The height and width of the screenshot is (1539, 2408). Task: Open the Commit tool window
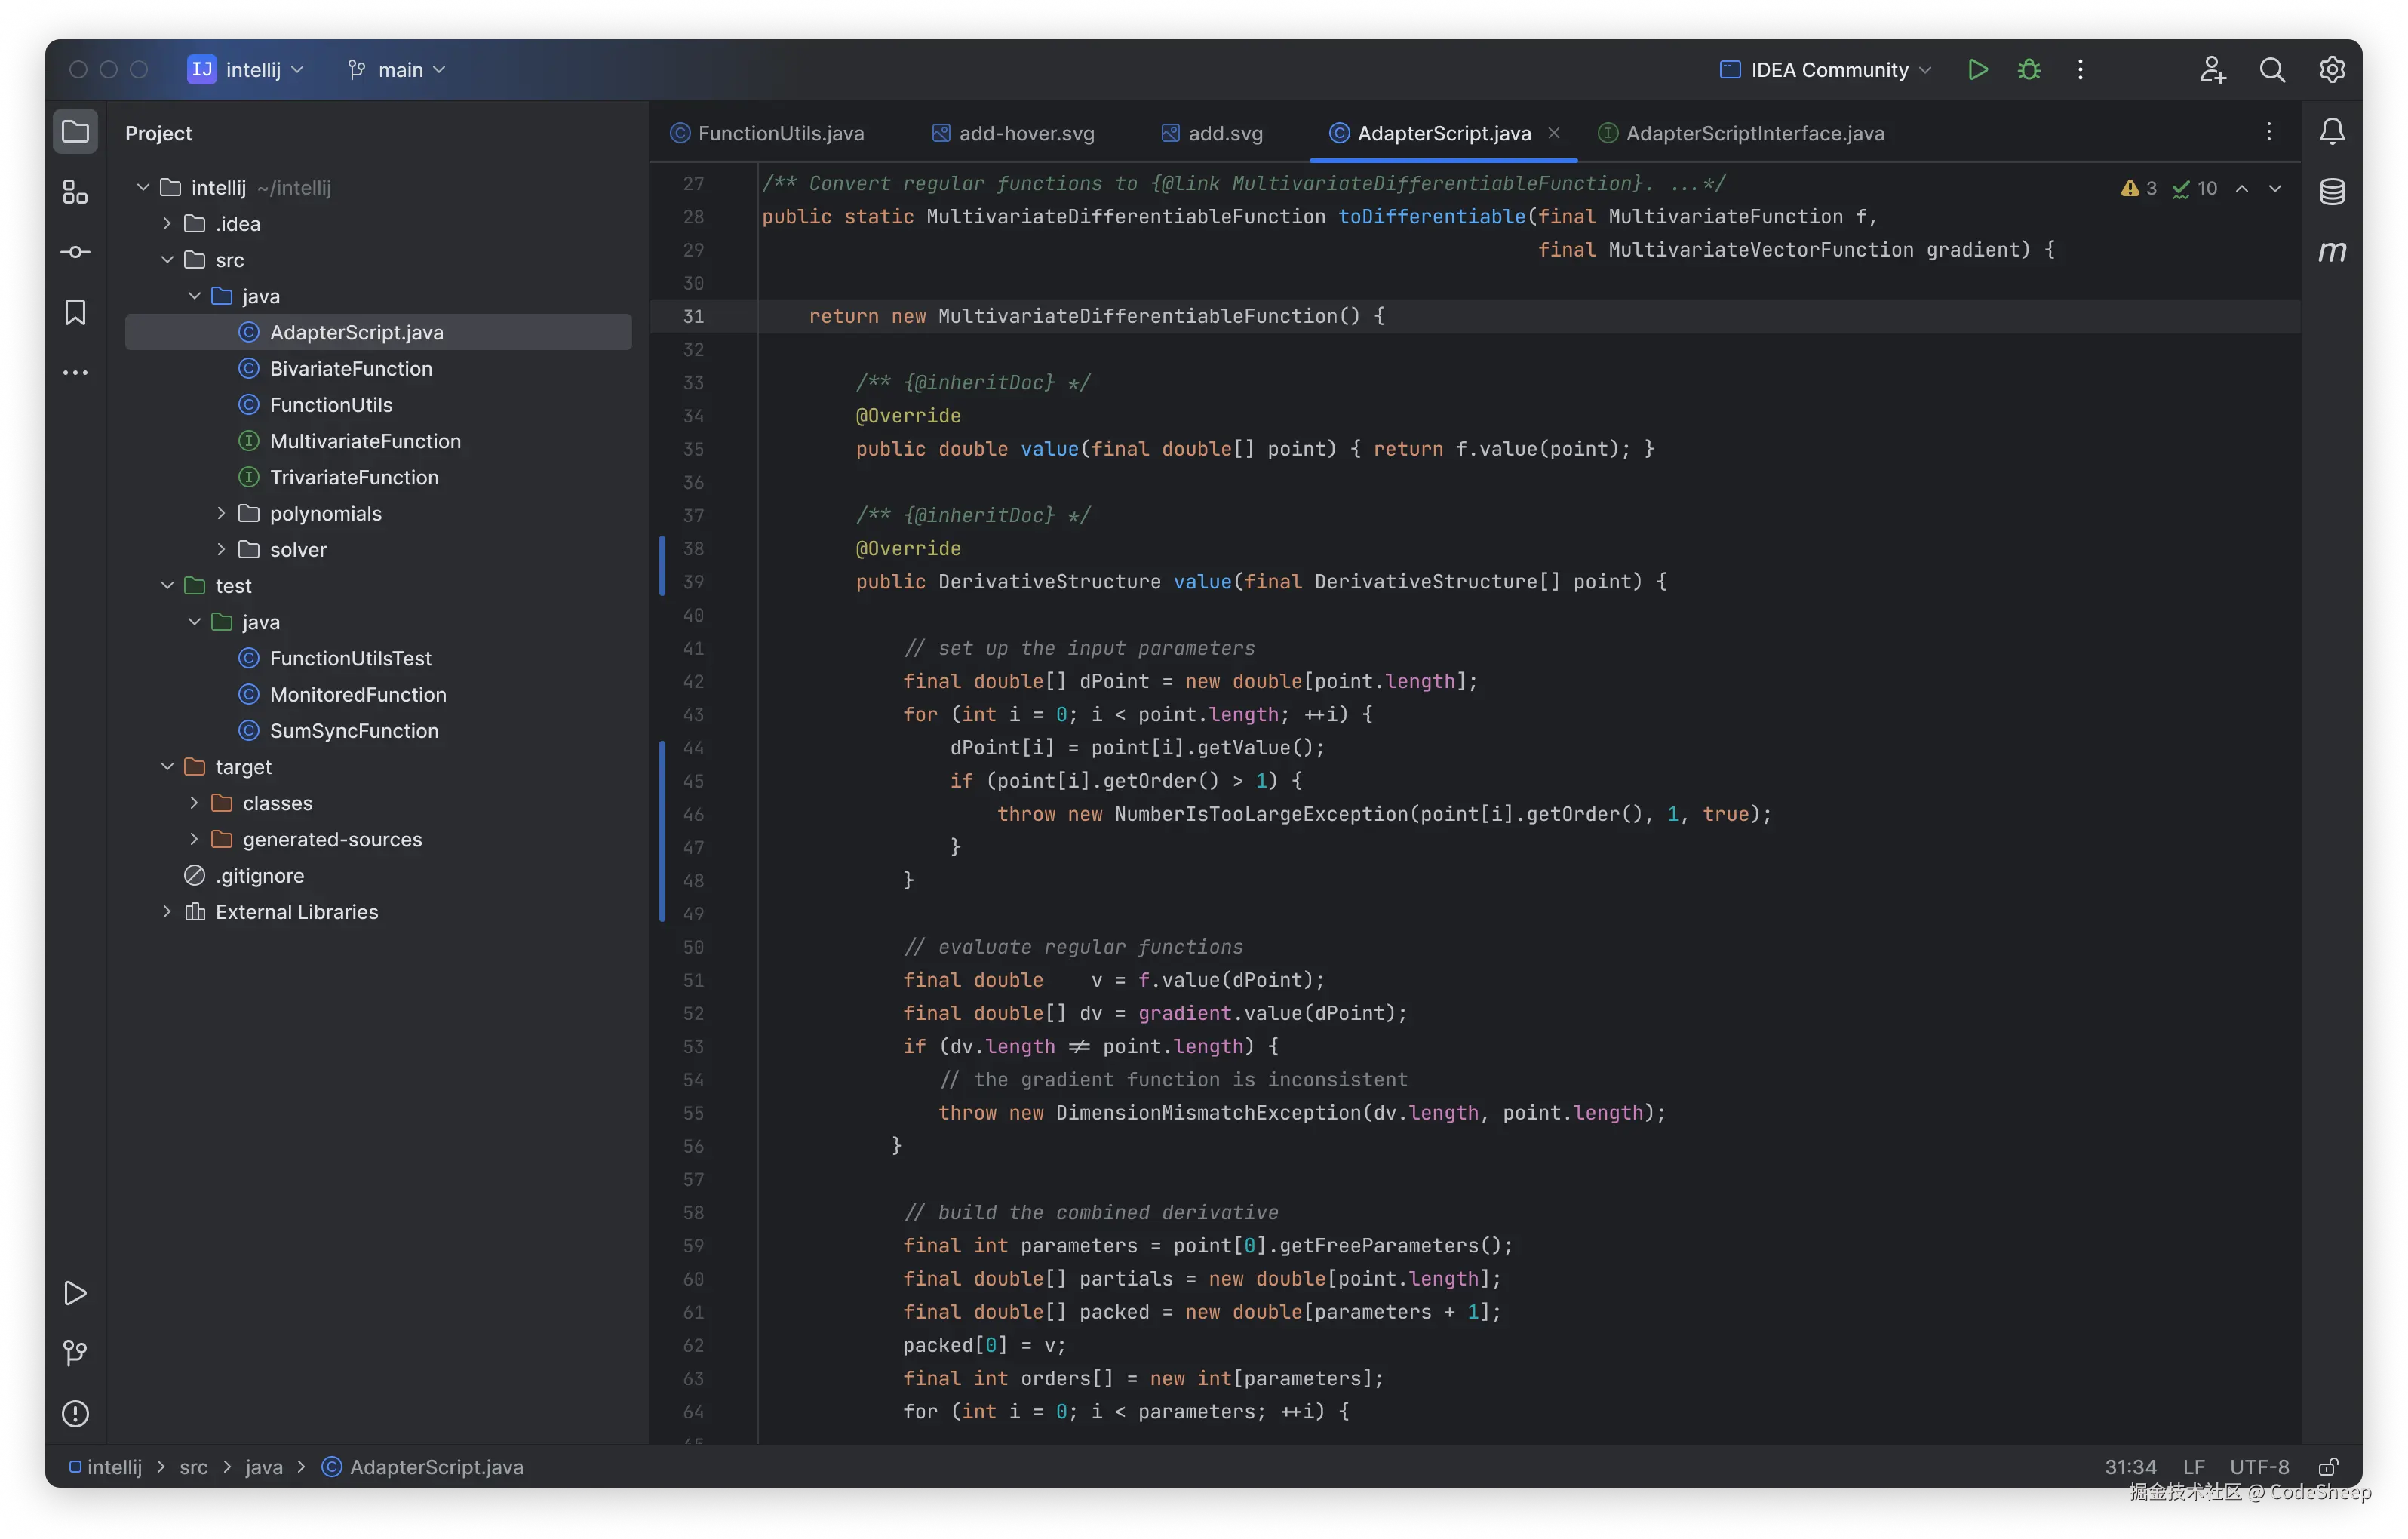coord(75,252)
